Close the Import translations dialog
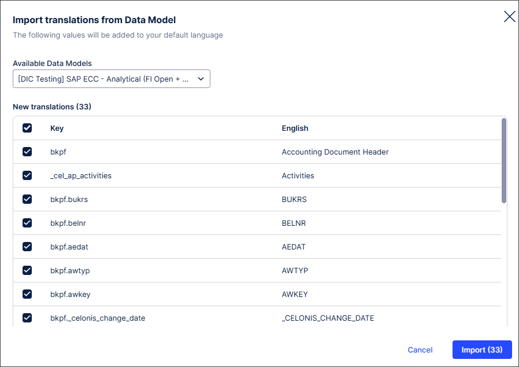Image resolution: width=519 pixels, height=367 pixels. coord(509,16)
